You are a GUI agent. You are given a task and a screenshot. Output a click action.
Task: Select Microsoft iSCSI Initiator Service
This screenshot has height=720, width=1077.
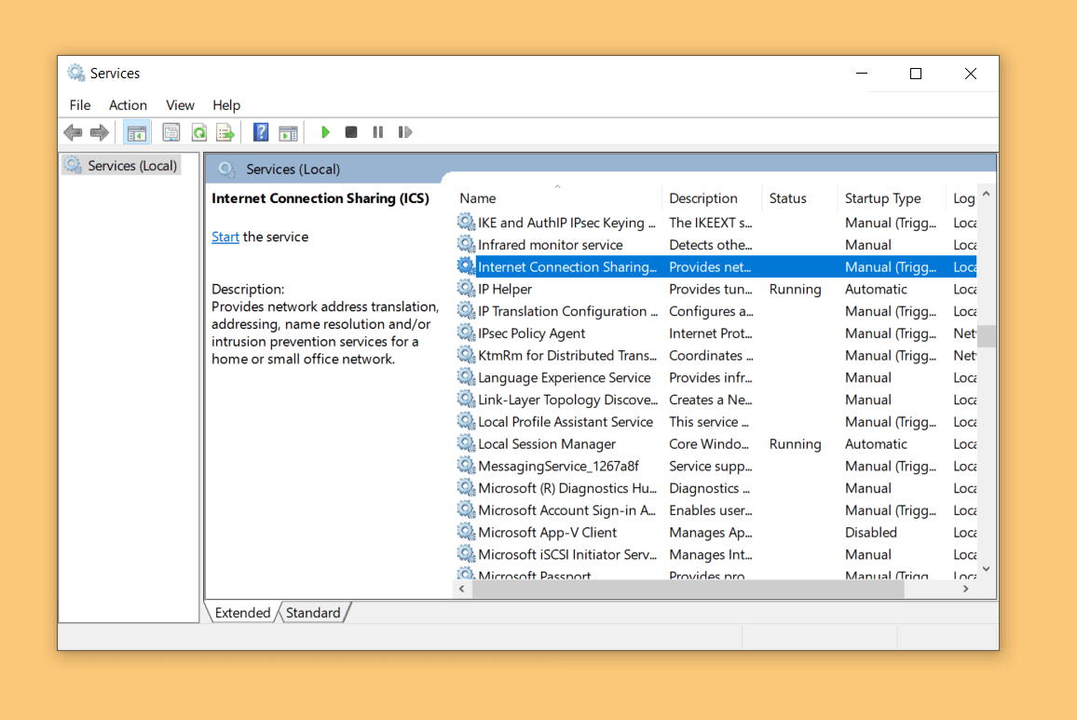pyautogui.click(x=716, y=554)
